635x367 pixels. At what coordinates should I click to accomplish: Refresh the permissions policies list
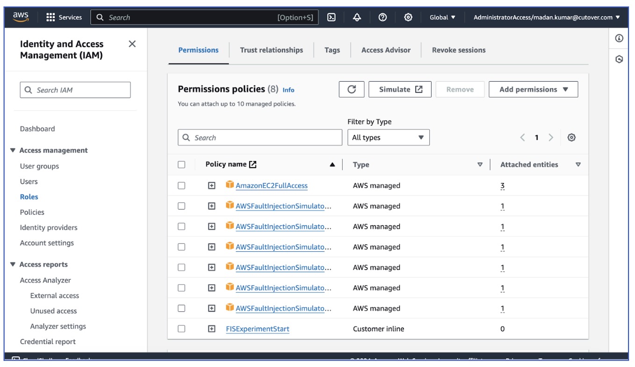352,89
